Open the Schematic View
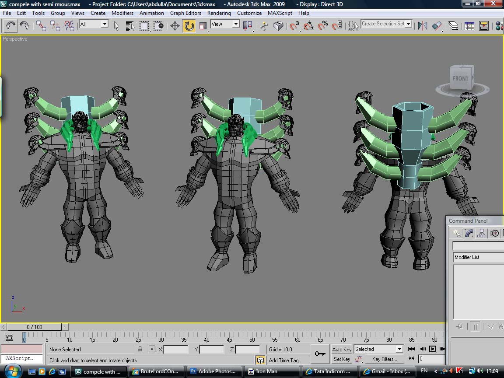 [x=484, y=25]
